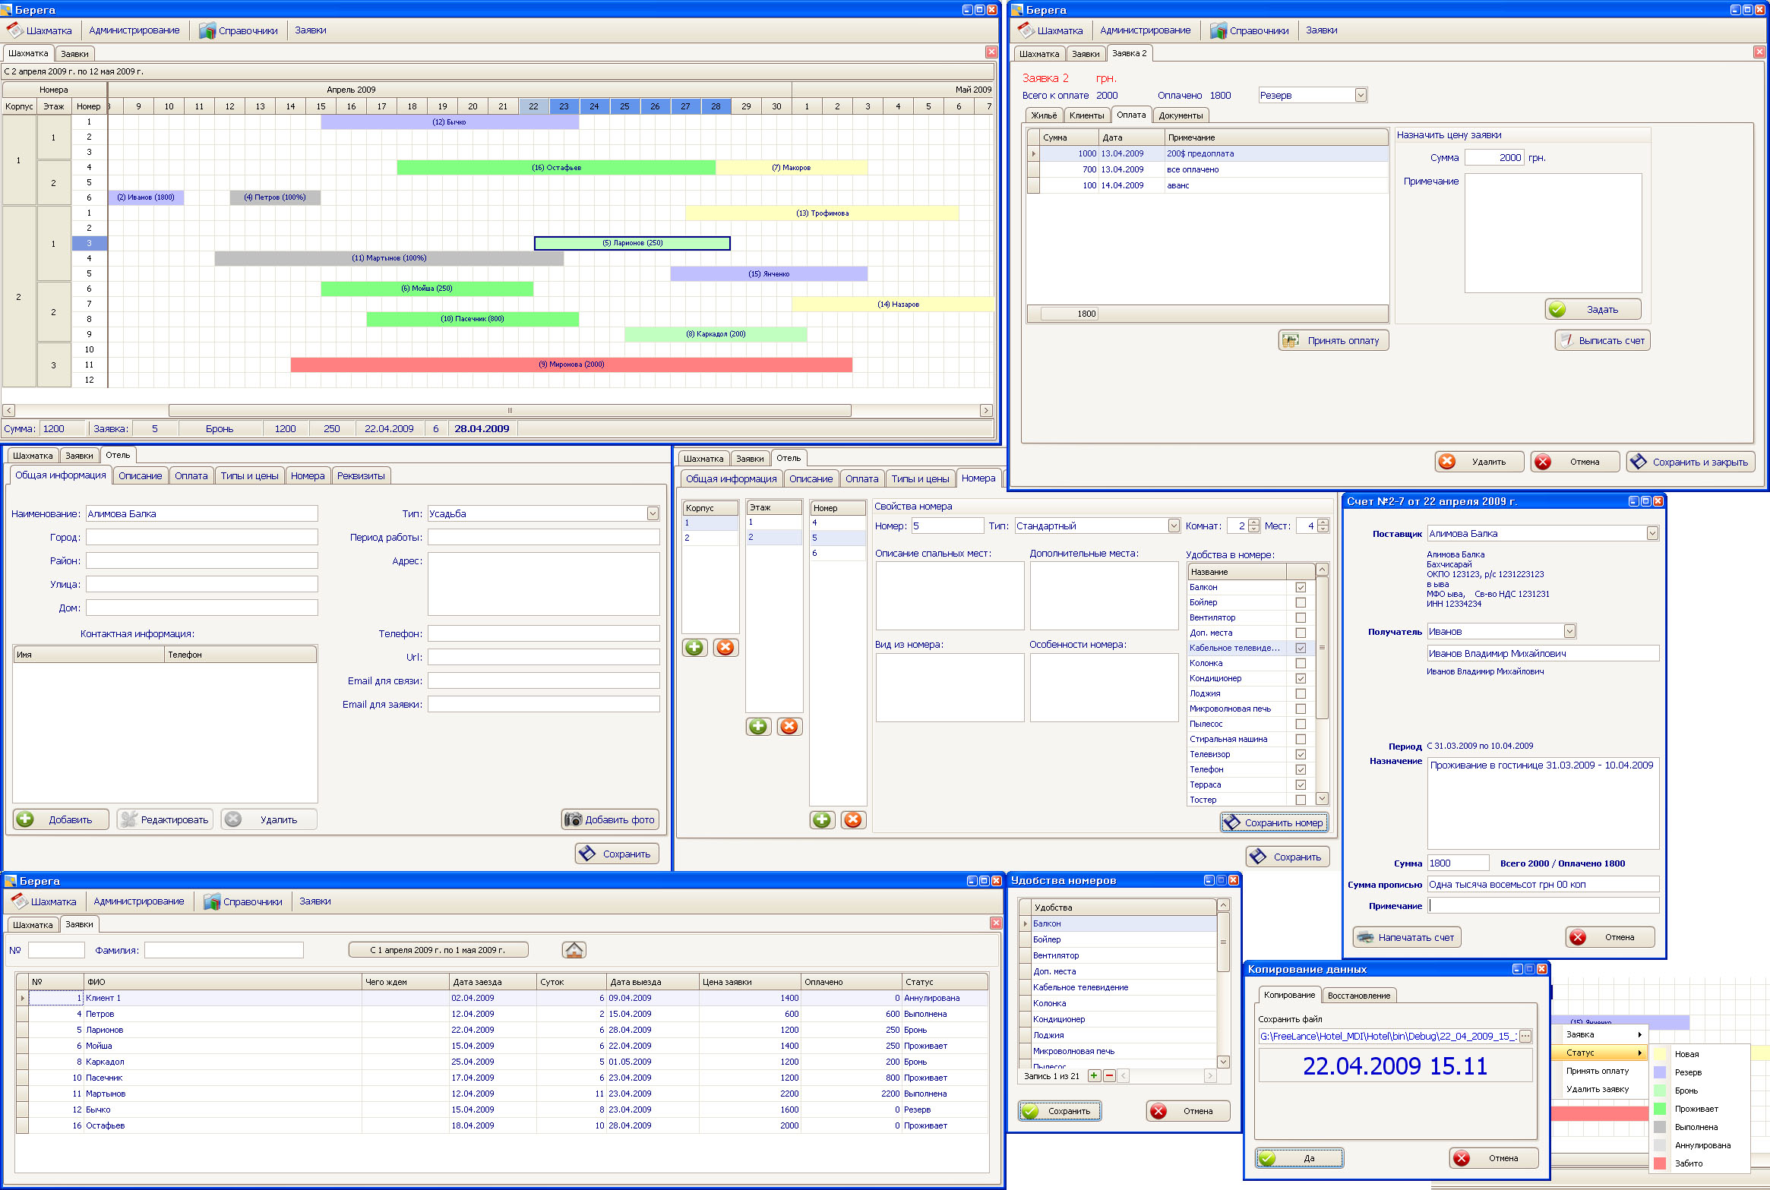1770x1190 pixels.
Task: Click the Выписать счет button
Action: pos(1602,341)
